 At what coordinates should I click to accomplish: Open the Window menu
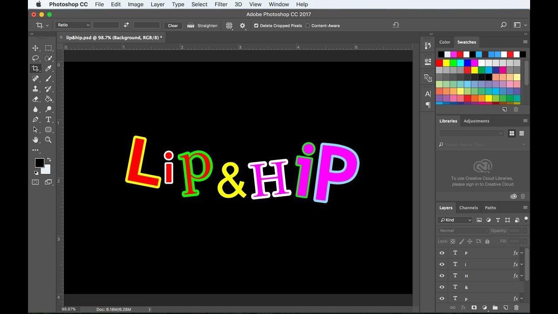[x=279, y=4]
